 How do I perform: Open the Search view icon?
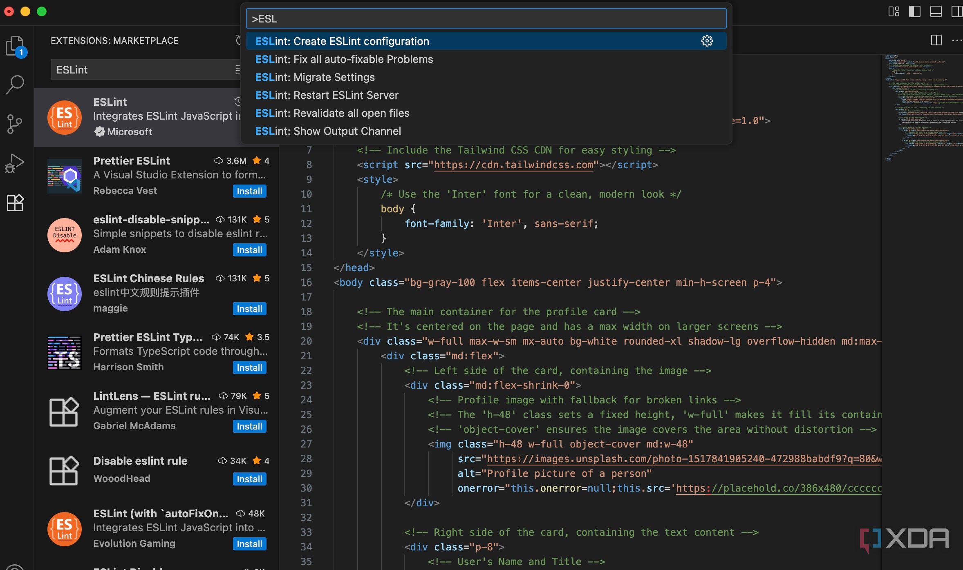[x=15, y=85]
